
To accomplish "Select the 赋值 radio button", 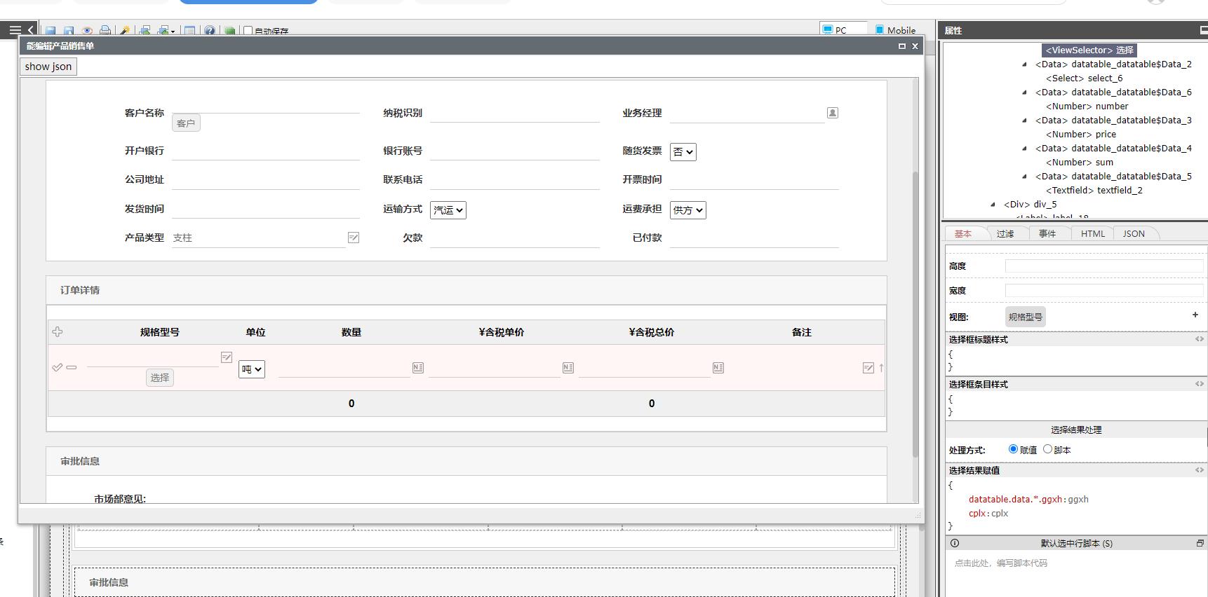I will point(1013,449).
